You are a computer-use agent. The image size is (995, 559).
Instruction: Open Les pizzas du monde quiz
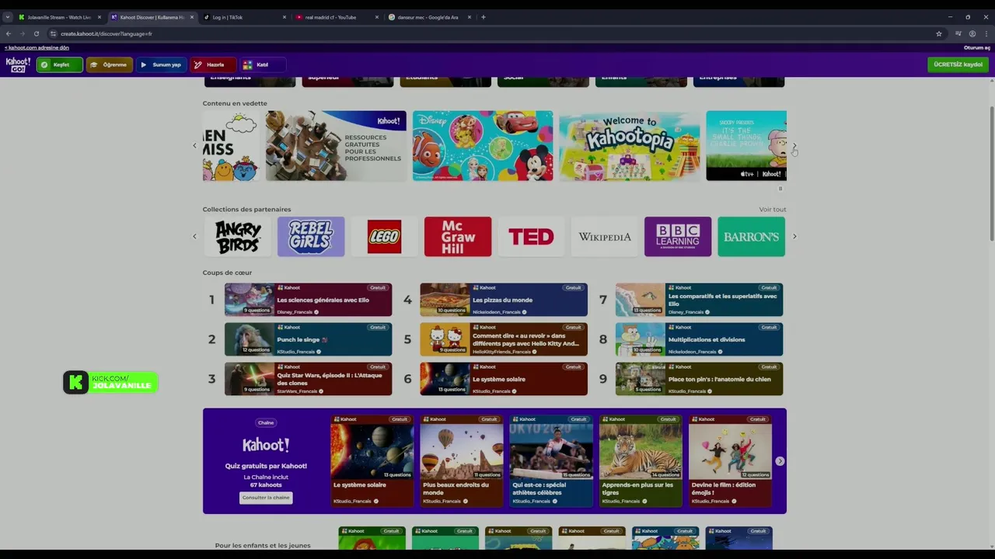(x=504, y=300)
